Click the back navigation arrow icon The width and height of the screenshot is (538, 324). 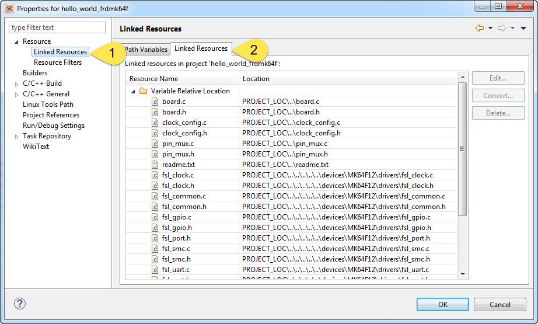point(480,28)
